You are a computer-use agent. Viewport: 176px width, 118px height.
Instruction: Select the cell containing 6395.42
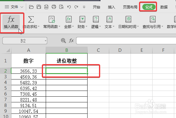(x=29, y=88)
